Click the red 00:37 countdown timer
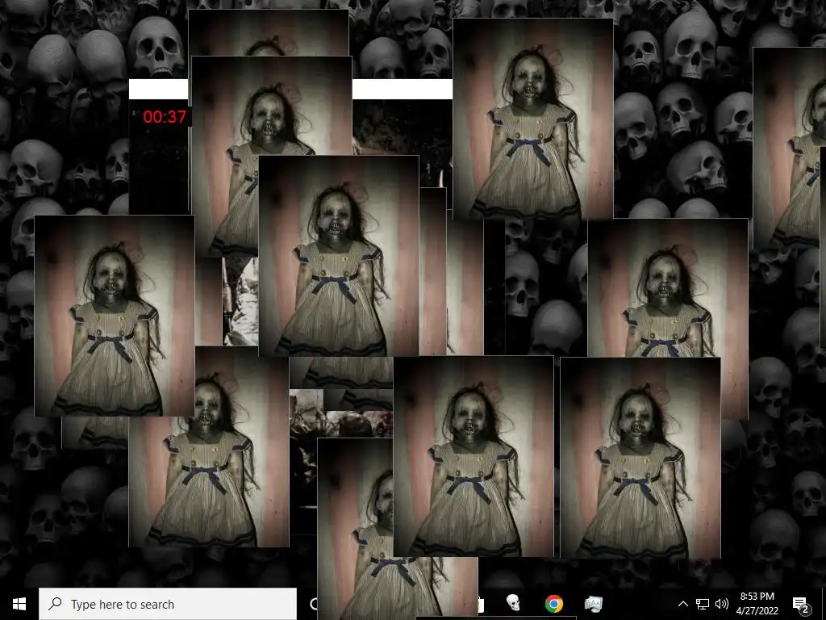The width and height of the screenshot is (826, 620). (x=165, y=116)
